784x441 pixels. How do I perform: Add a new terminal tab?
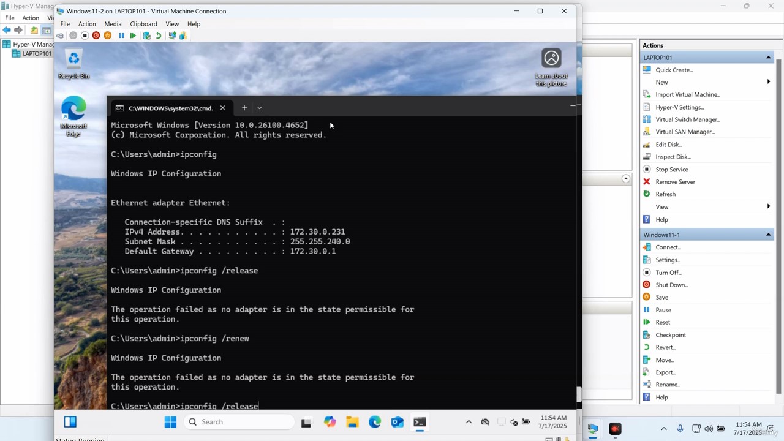tap(244, 108)
